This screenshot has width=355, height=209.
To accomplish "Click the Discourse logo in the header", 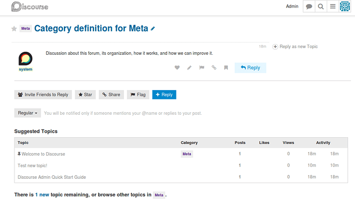I will pos(30,7).
